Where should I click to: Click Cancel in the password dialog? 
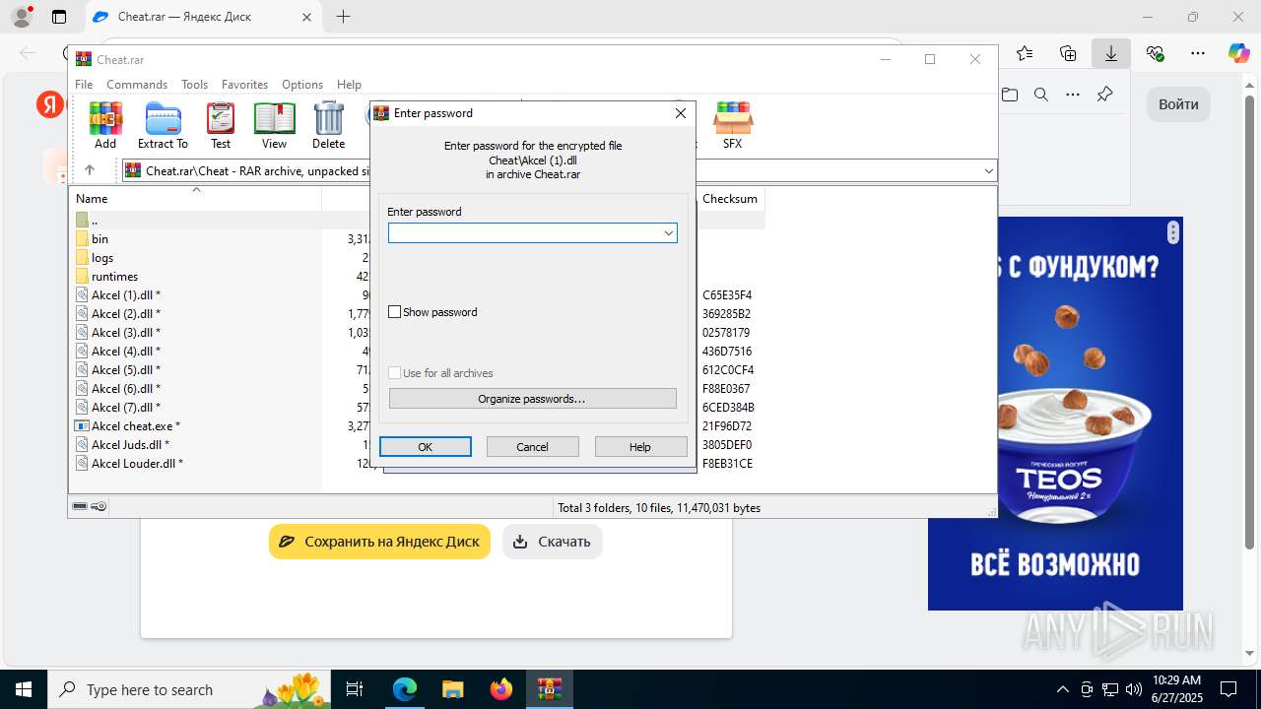pos(532,447)
